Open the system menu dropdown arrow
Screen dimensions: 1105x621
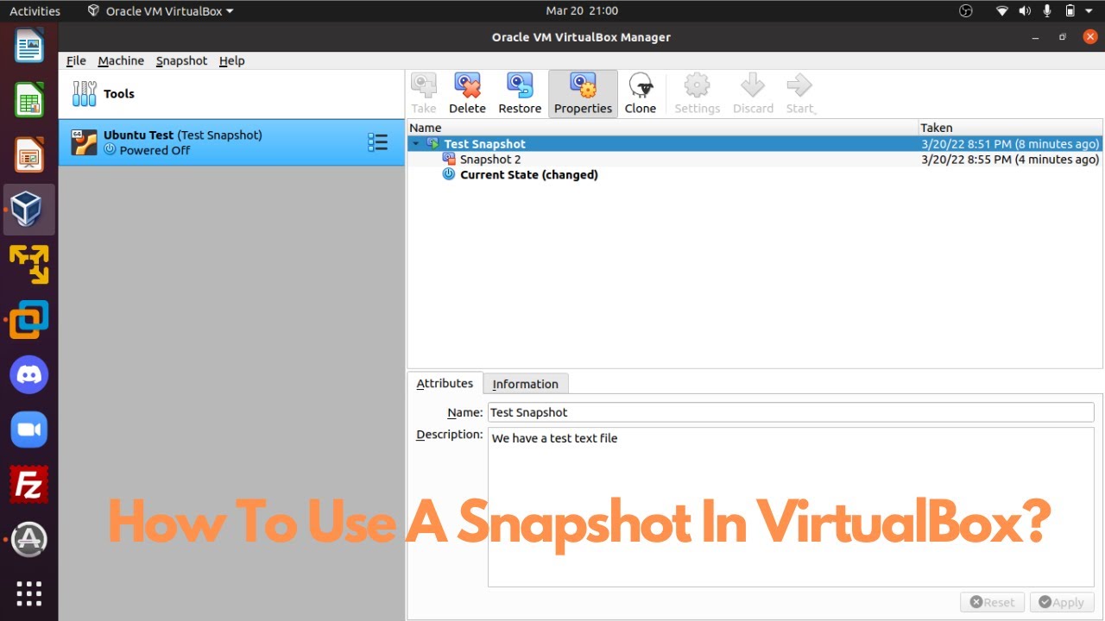click(1090, 11)
